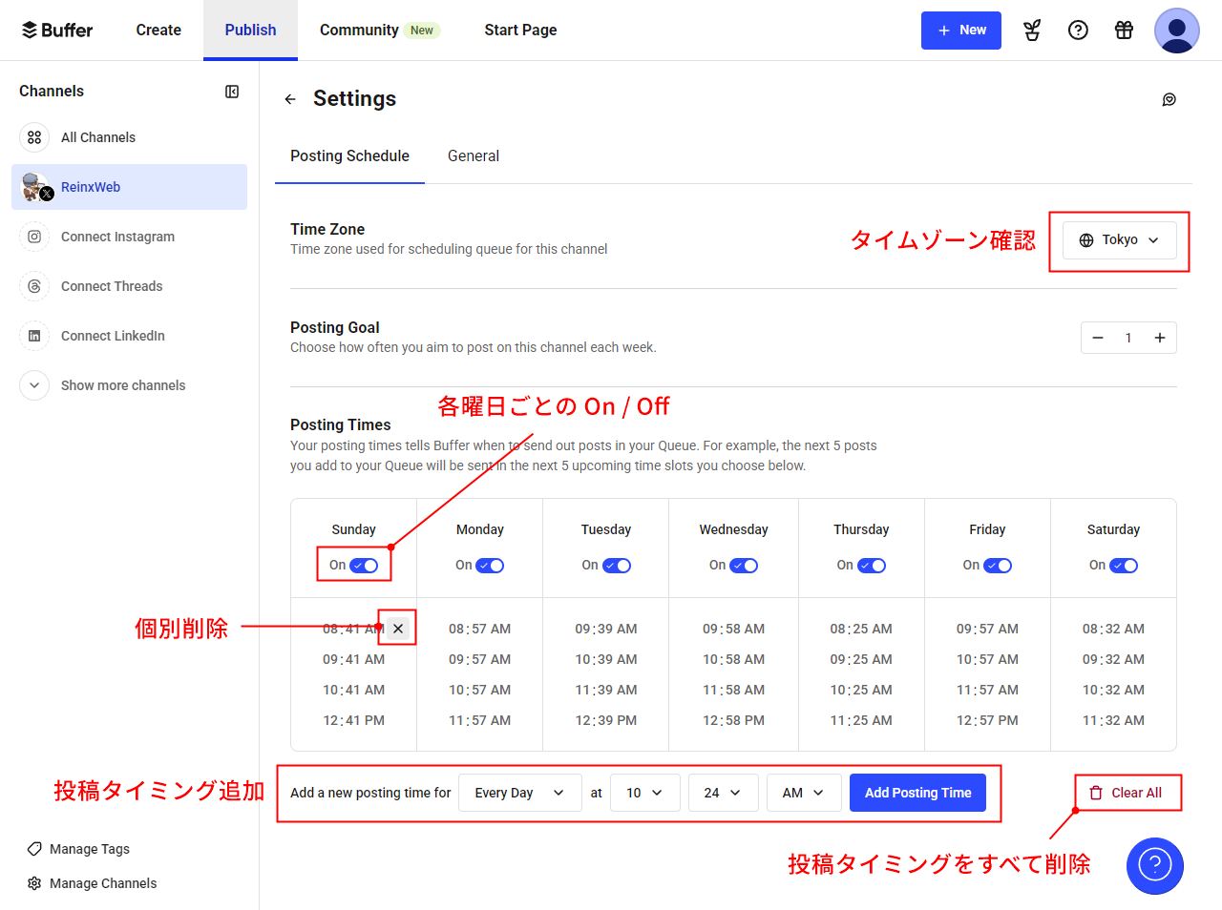The height and width of the screenshot is (910, 1222).
Task: Switch to the General tab
Action: pos(474,156)
